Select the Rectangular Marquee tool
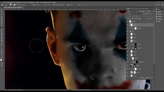Image resolution: width=164 pixels, height=92 pixels. (2, 12)
